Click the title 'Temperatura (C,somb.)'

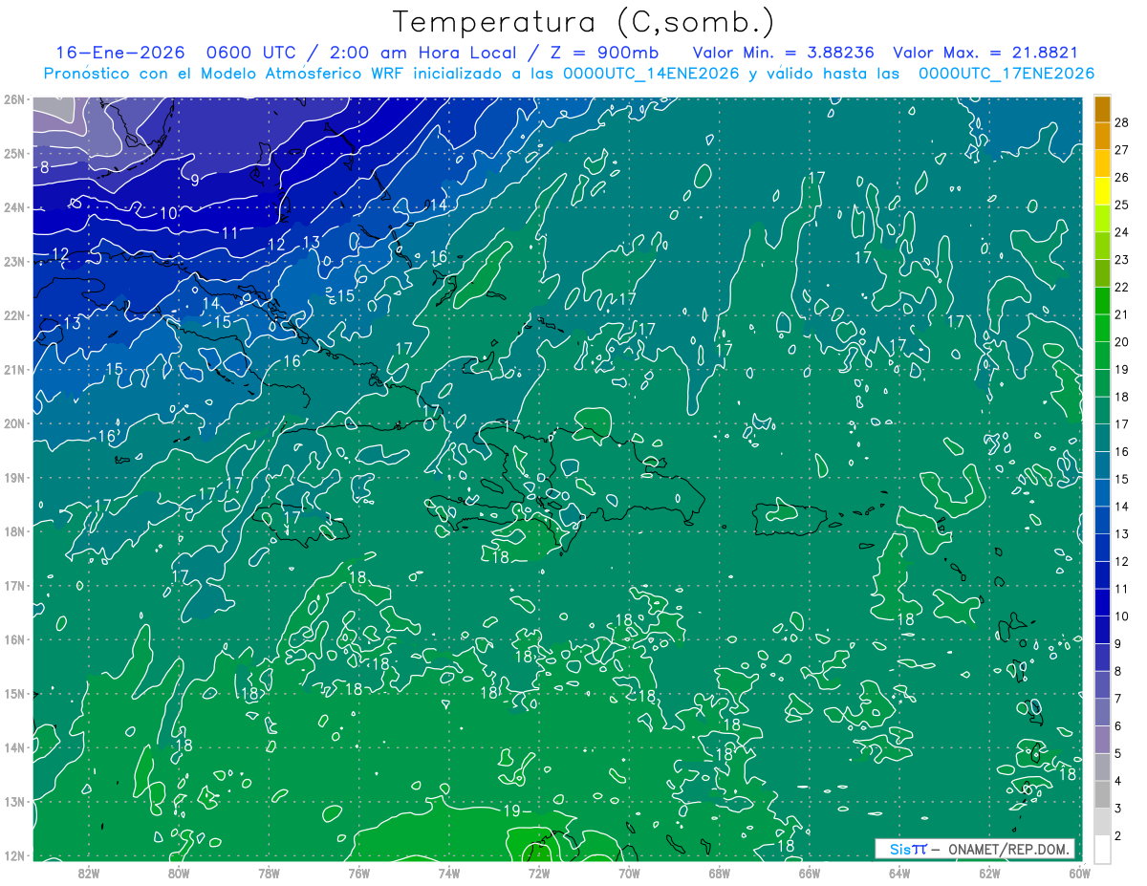click(x=583, y=23)
